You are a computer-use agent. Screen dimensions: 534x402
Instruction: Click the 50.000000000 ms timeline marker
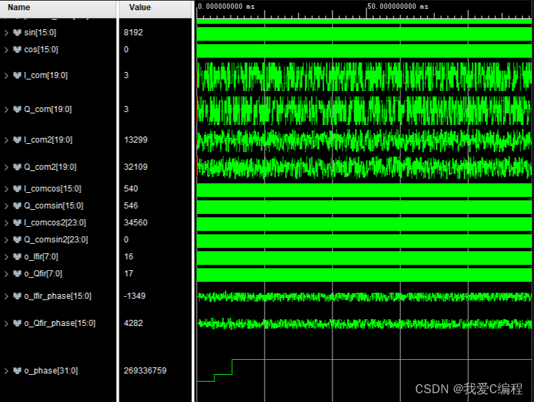pos(398,6)
